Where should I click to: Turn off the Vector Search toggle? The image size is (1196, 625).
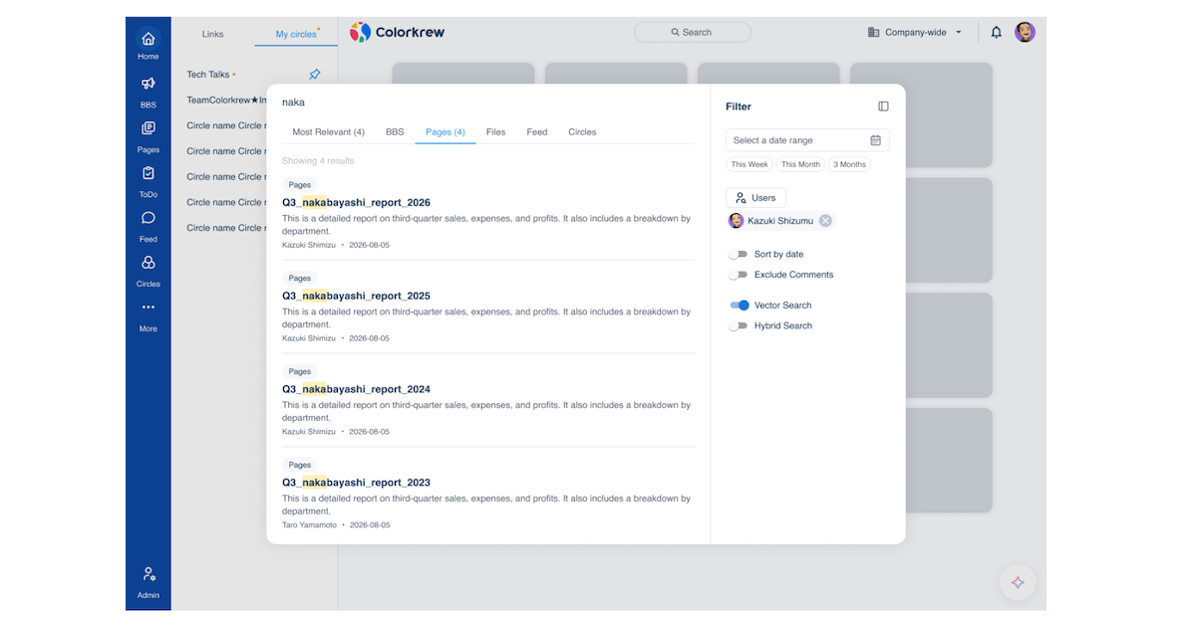739,306
